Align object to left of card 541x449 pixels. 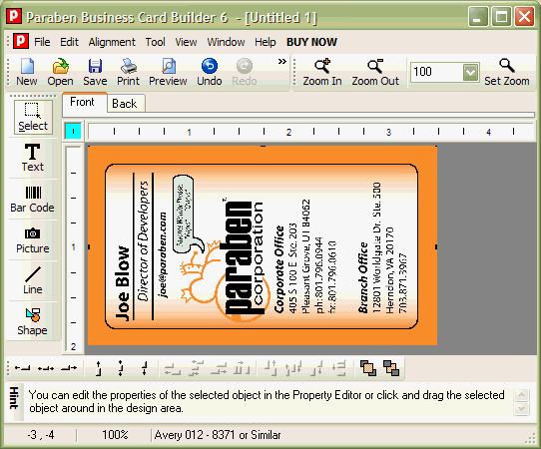(22, 368)
